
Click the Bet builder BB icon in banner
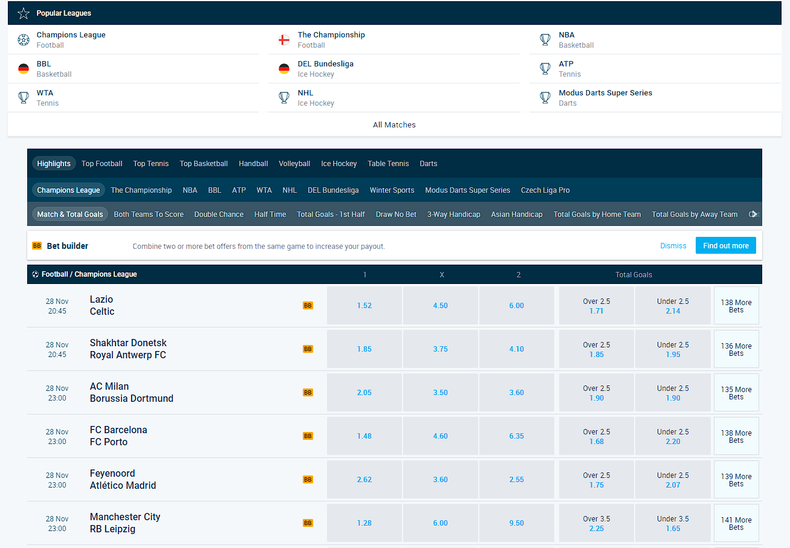[x=37, y=246]
